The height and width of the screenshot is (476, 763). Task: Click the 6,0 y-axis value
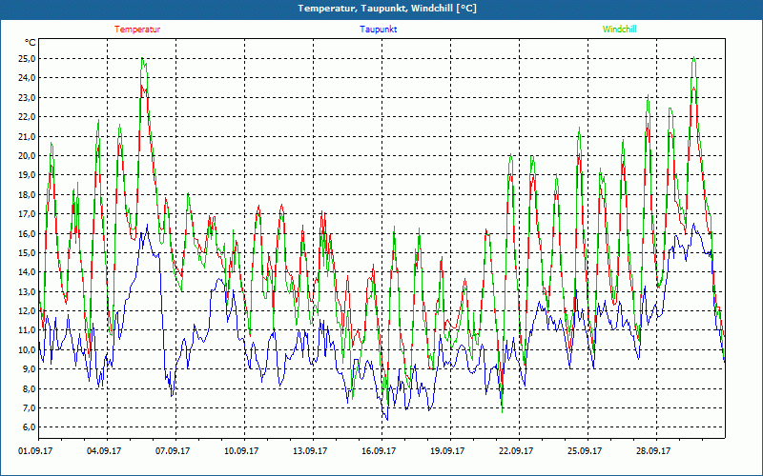tap(30, 427)
